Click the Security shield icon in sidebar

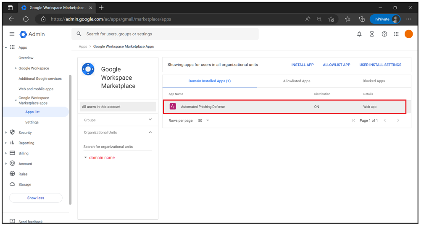tap(12, 132)
